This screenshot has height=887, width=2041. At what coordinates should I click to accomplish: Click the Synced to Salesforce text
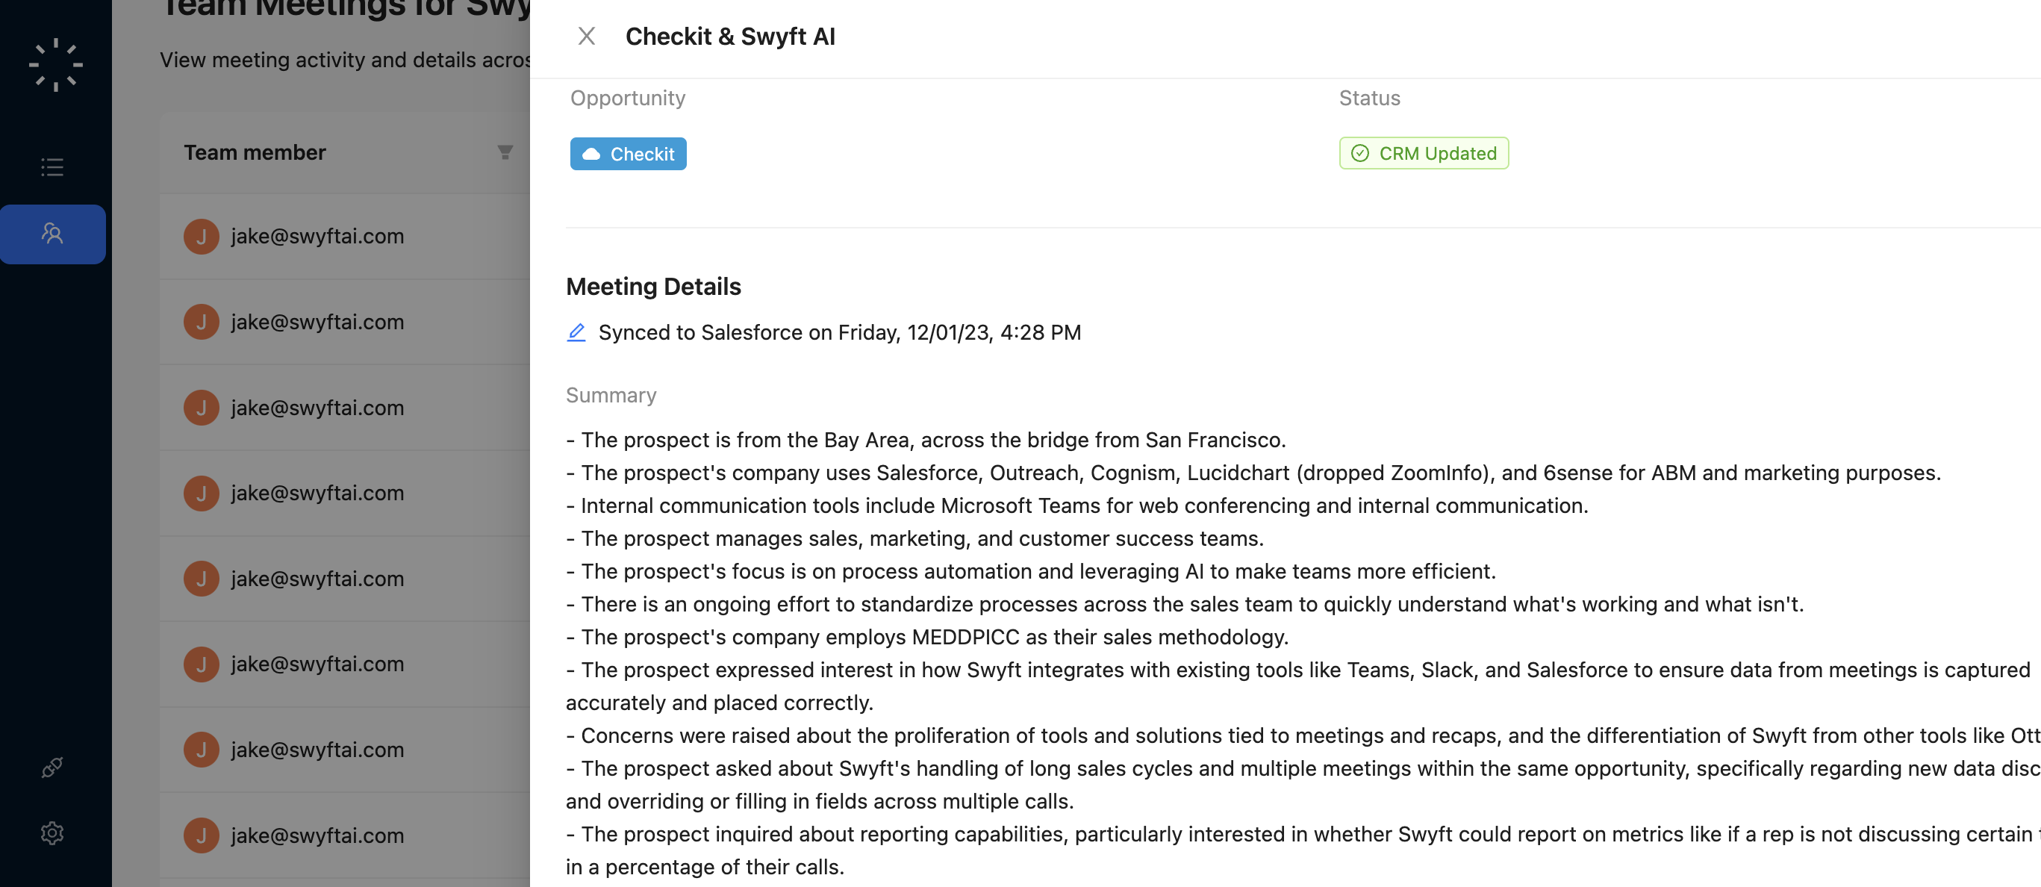point(839,332)
